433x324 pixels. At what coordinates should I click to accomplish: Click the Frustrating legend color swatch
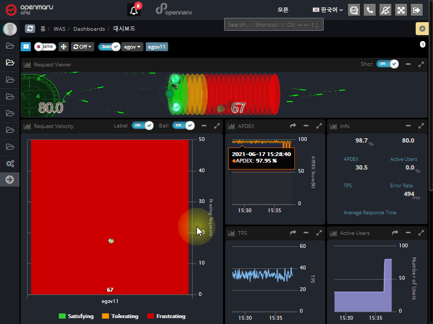(150, 316)
